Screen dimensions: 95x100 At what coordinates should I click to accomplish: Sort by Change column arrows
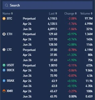[x=76, y=14]
